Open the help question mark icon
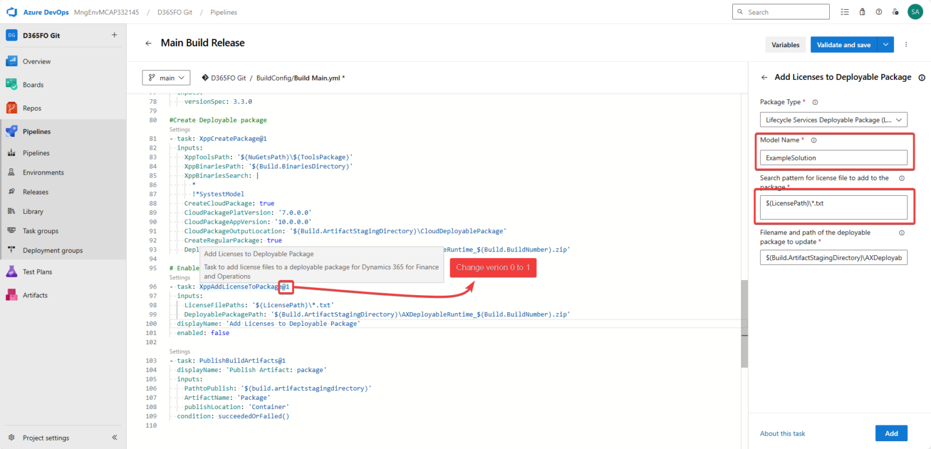The image size is (931, 449). tap(879, 12)
